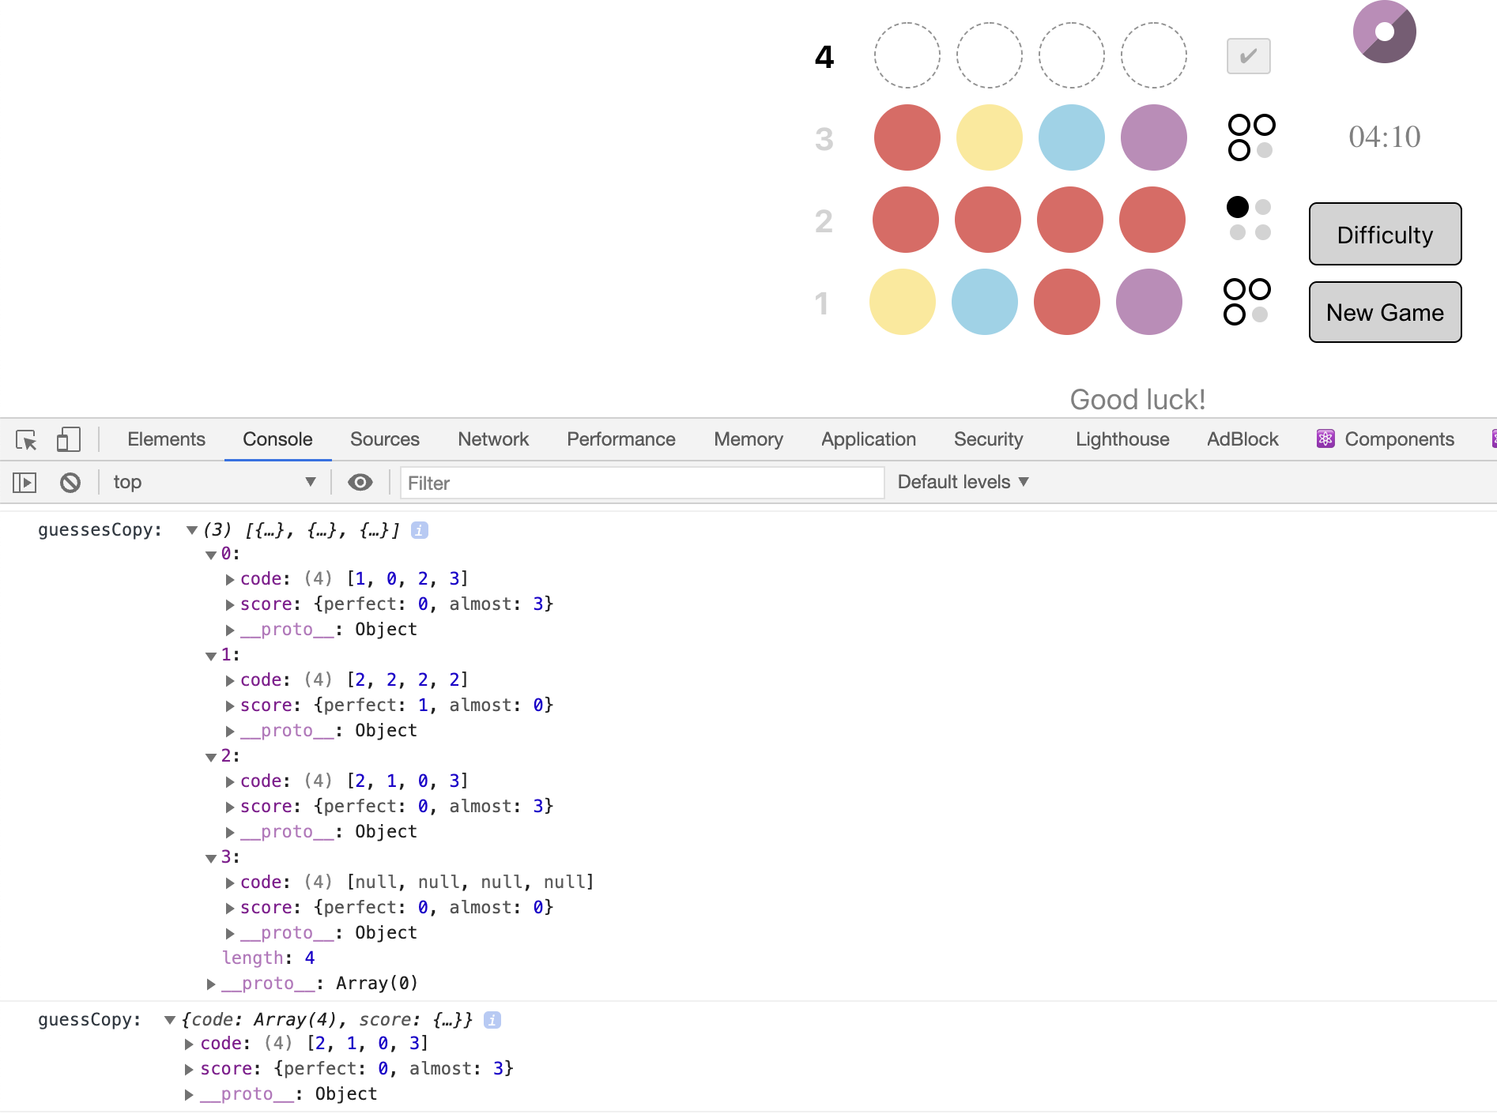Select the inspect element cursor icon
This screenshot has width=1497, height=1114.
click(25, 439)
